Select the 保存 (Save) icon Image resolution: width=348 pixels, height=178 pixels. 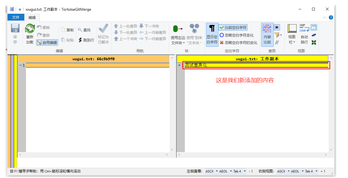(x=15, y=28)
